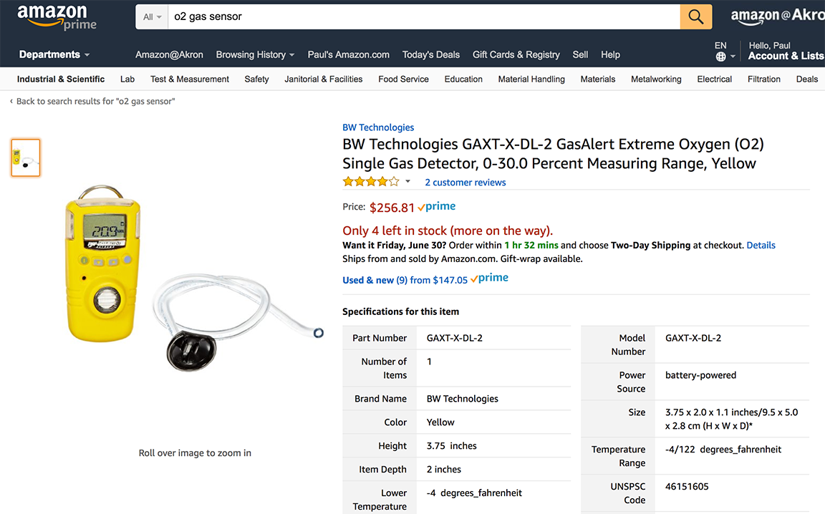Expand the star rating breakdown arrow

point(408,182)
